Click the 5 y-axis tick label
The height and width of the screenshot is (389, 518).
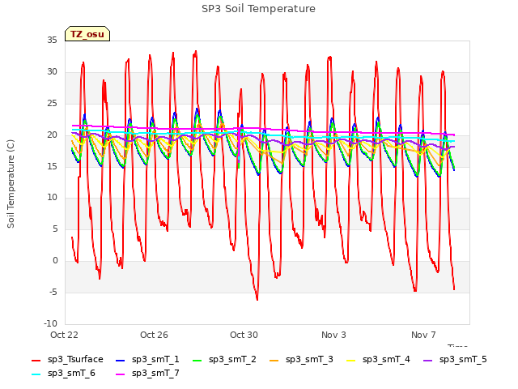coord(55,229)
